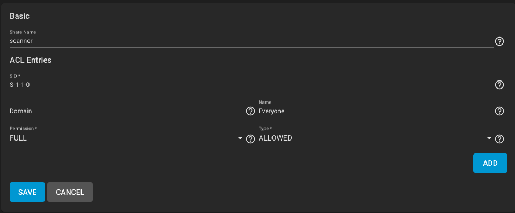View help for the Name field
This screenshot has height=213, width=515.
(499, 111)
